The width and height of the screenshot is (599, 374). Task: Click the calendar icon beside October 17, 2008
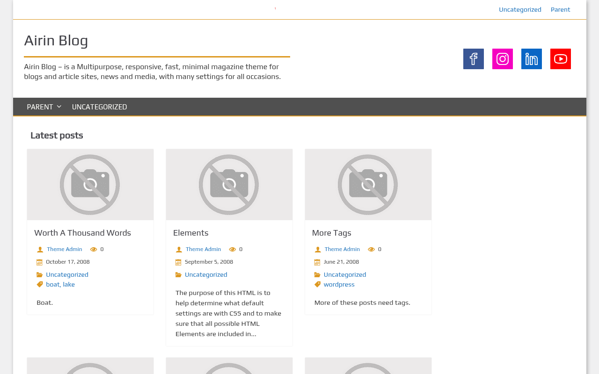point(40,262)
